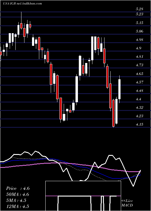Click the 4.32 price axis label
Viewport: 151px width, 211px height.
pyautogui.click(x=139, y=108)
